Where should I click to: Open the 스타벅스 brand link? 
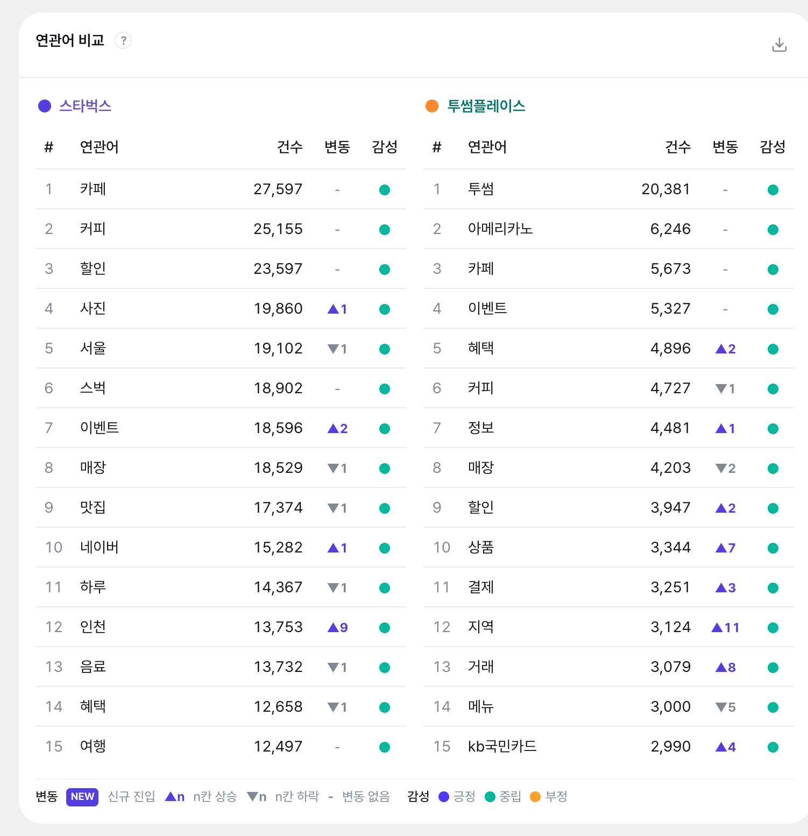(x=85, y=106)
